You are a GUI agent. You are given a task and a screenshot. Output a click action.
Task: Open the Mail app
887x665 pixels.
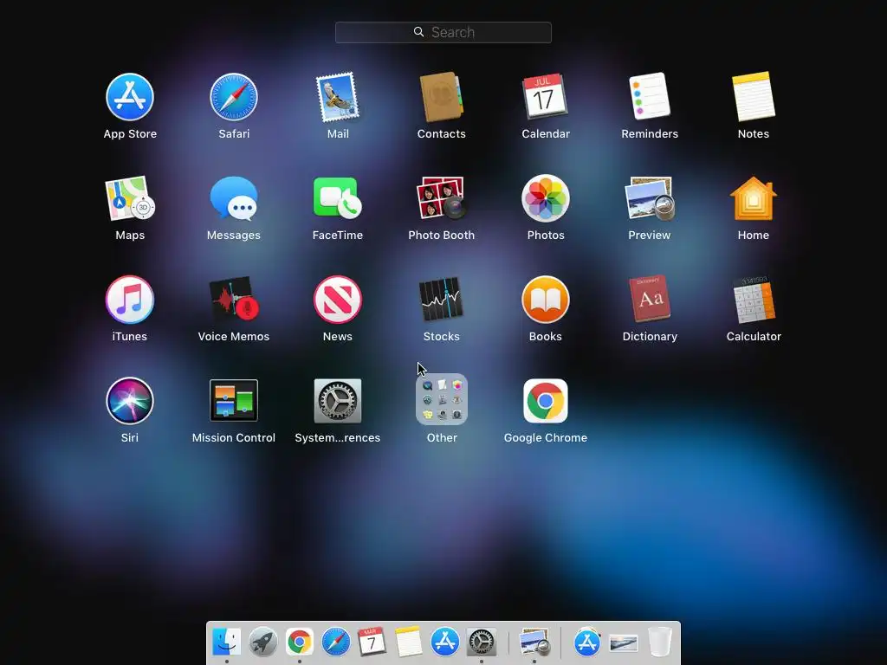[338, 97]
